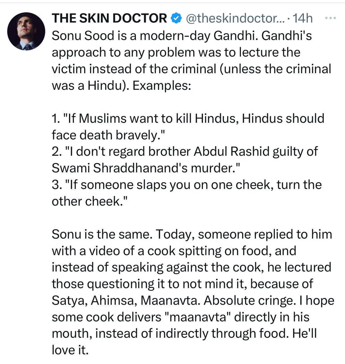Open the @theskindoctor handle link

(235, 18)
